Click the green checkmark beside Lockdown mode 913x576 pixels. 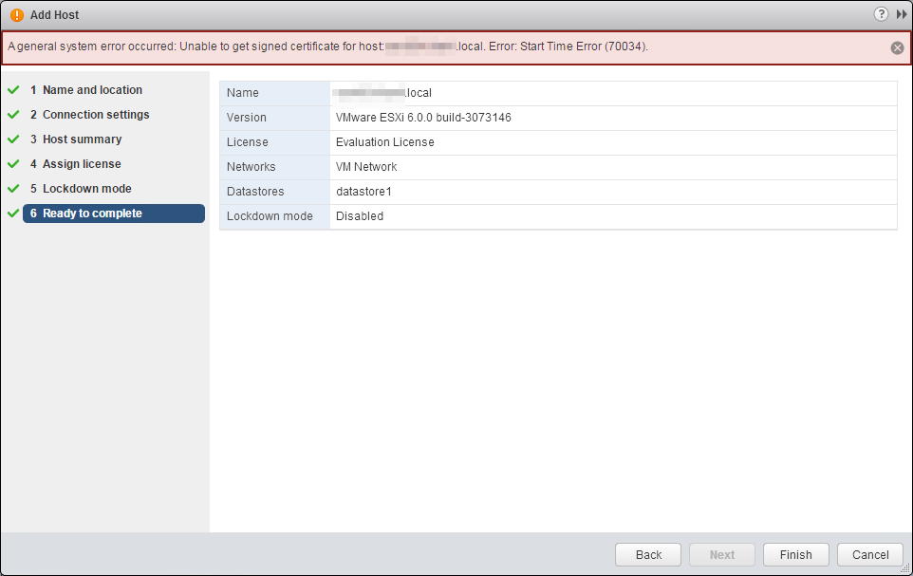point(13,189)
